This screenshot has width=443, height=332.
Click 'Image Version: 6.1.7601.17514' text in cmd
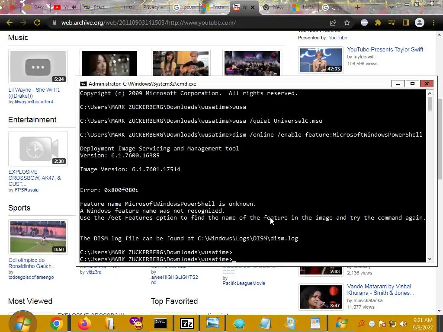(x=130, y=169)
